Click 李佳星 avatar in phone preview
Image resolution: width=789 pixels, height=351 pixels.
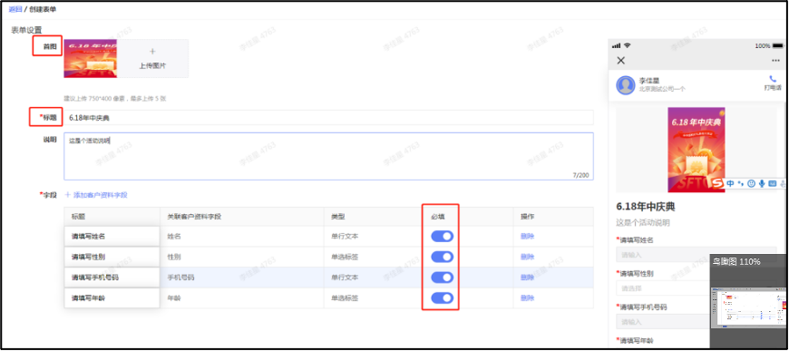pos(626,85)
